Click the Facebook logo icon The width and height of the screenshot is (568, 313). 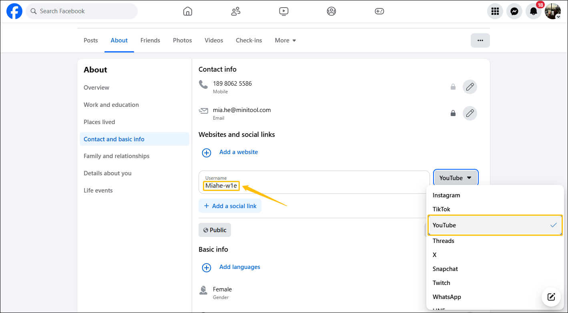[14, 11]
